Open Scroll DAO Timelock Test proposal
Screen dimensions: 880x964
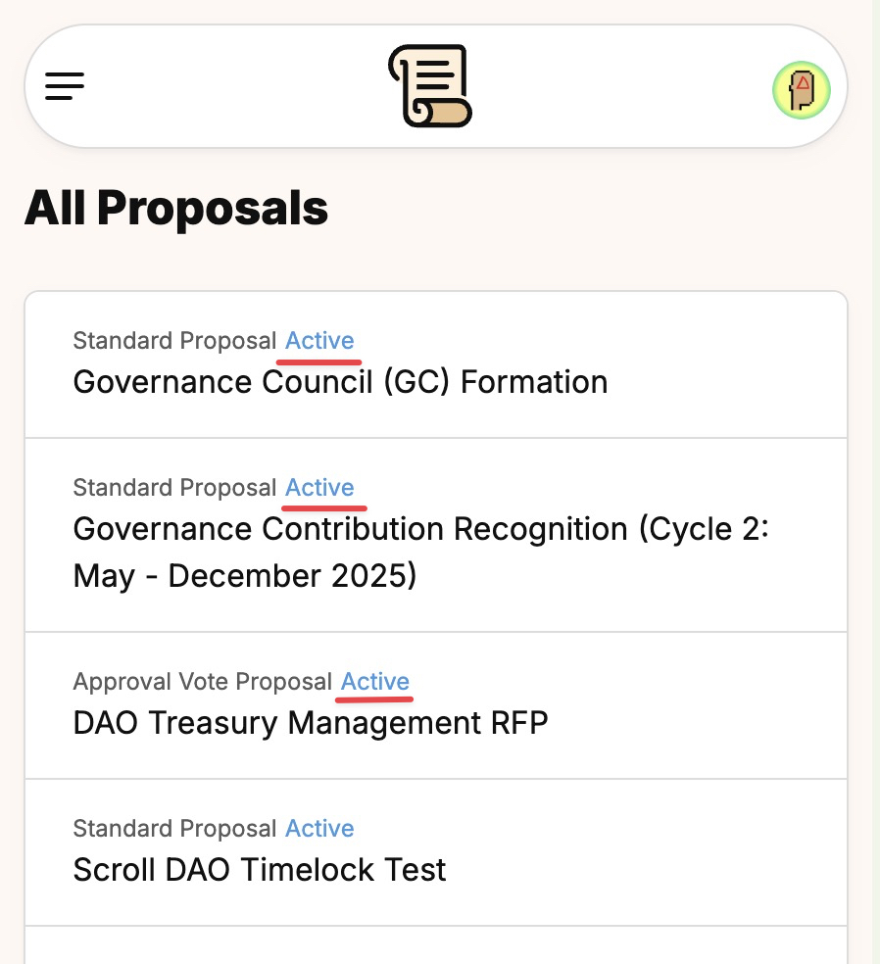tap(436, 852)
